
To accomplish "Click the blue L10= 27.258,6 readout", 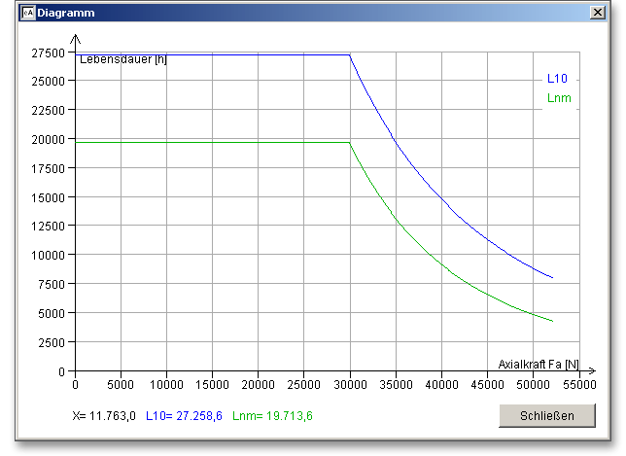I will 185,416.
